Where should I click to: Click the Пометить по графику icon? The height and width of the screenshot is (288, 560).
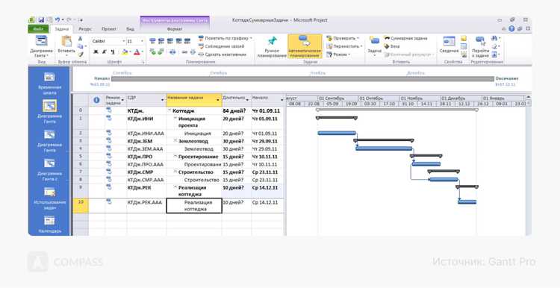click(x=201, y=38)
